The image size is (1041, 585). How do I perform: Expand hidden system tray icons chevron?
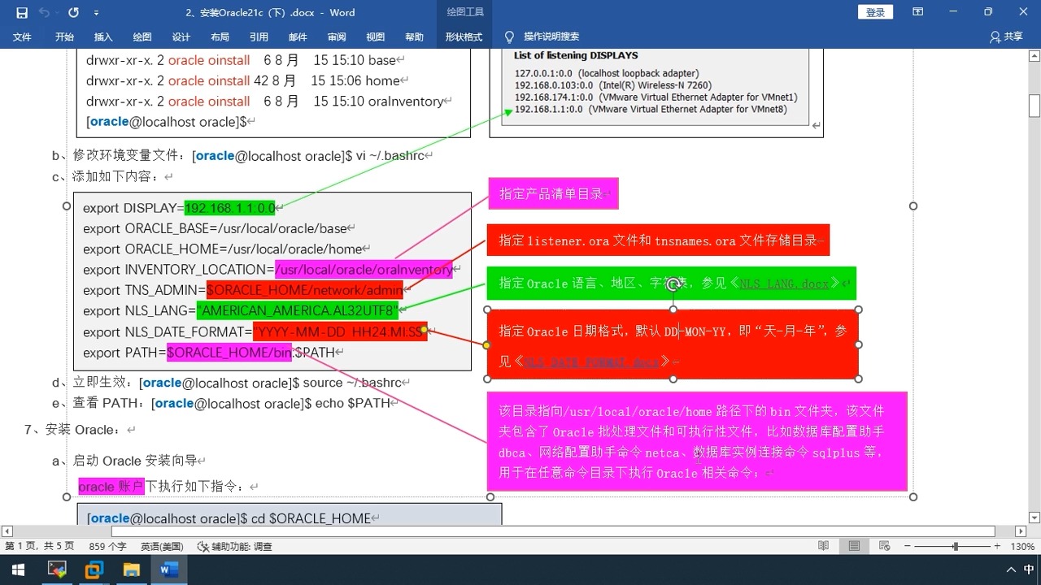click(1011, 570)
